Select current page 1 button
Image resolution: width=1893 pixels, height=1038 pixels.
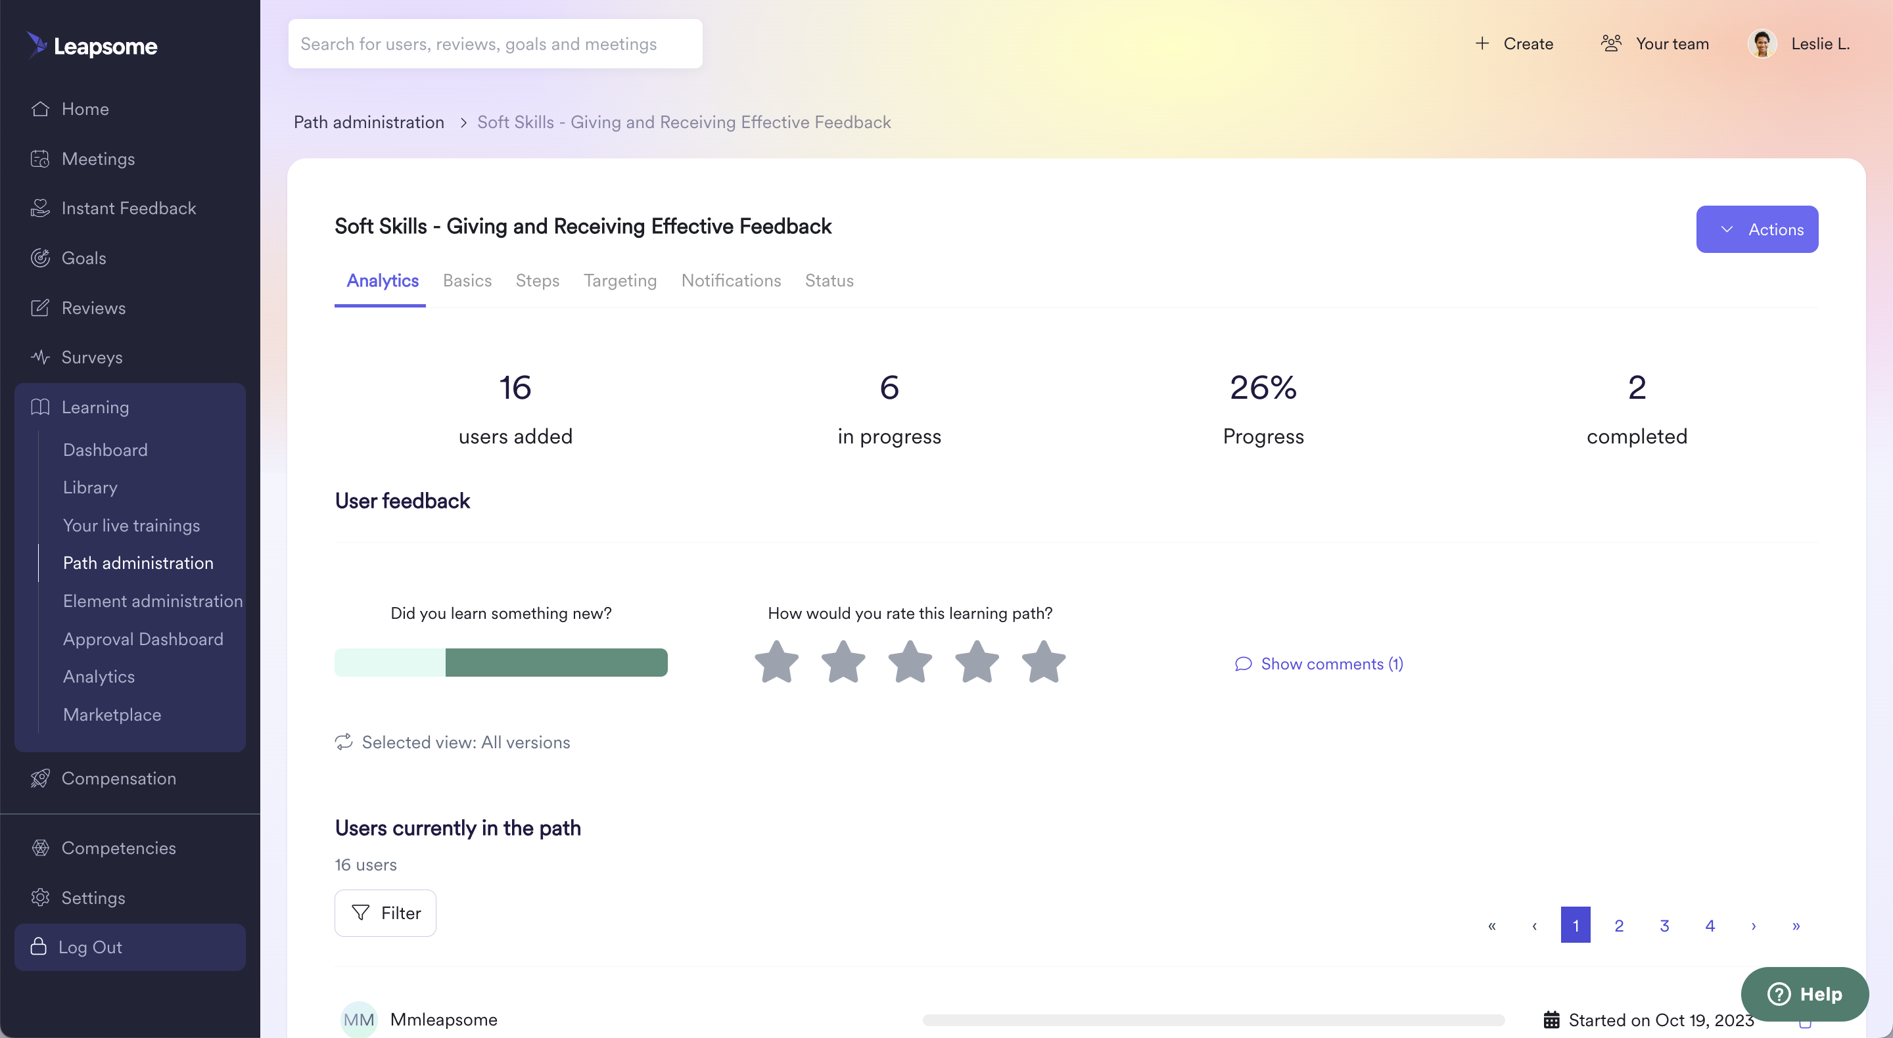pos(1576,925)
